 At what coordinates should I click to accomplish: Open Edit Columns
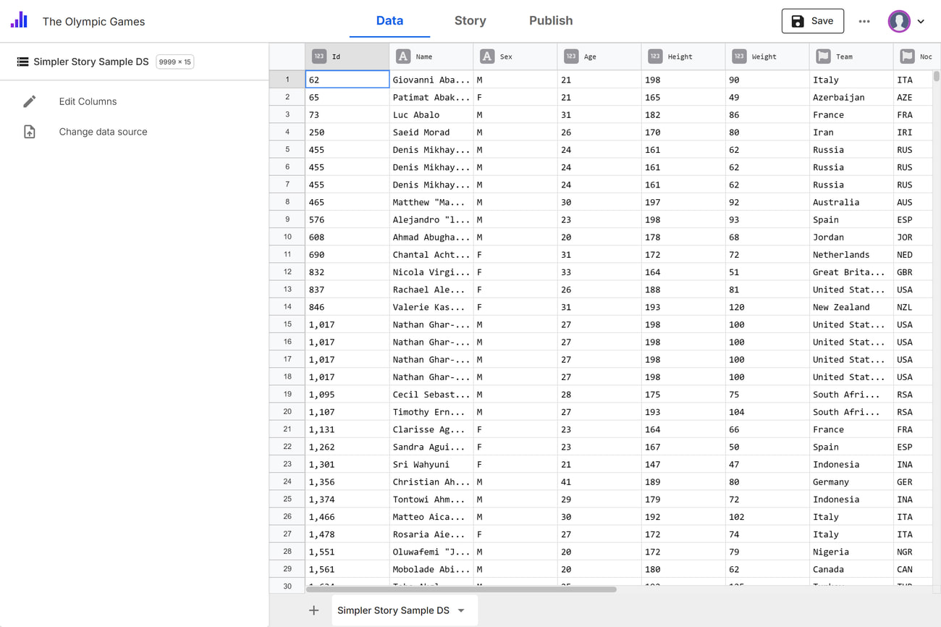point(88,101)
